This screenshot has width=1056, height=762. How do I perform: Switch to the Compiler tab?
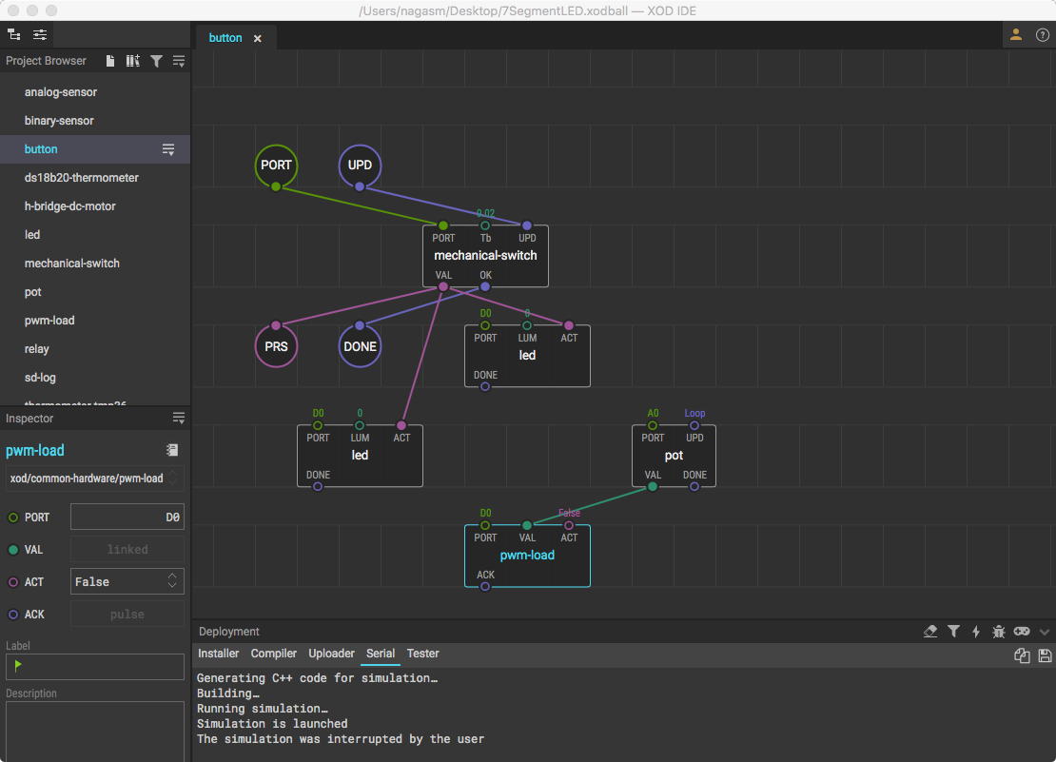pyautogui.click(x=274, y=654)
